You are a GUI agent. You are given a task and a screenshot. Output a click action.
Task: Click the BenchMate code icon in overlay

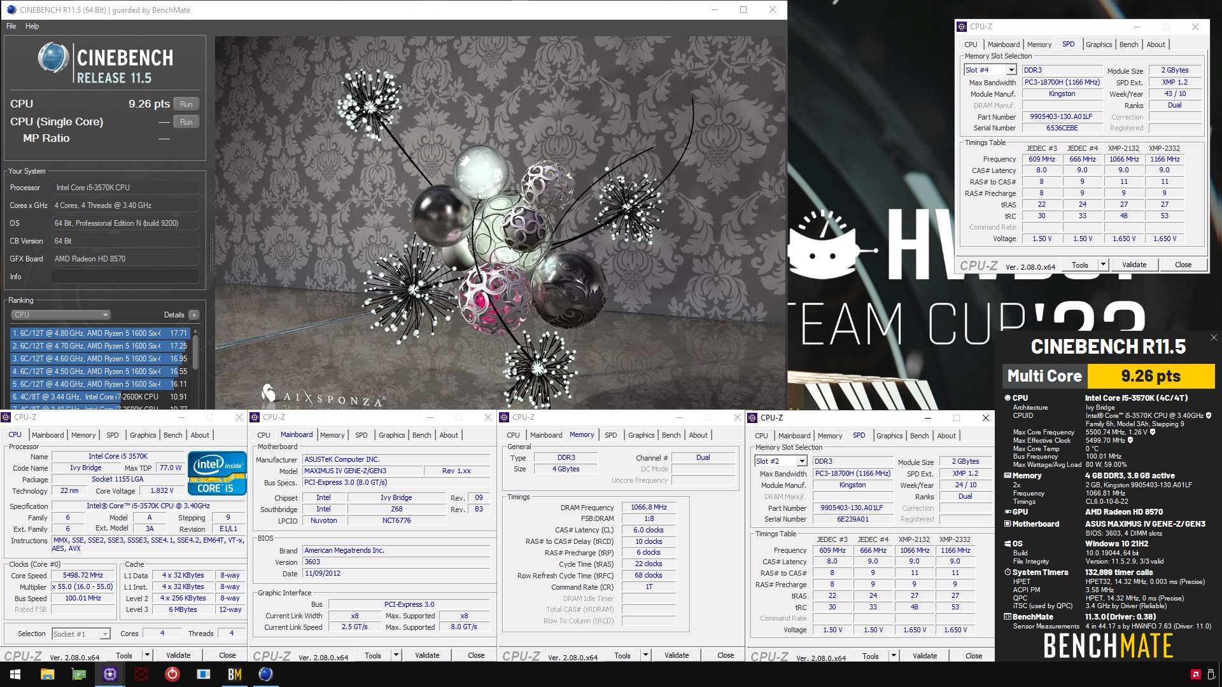click(x=1008, y=616)
